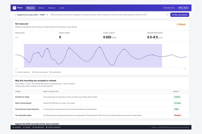The height and width of the screenshot is (134, 202).
Task: Select the 'Rate is physiological' row
Action: pos(101,103)
